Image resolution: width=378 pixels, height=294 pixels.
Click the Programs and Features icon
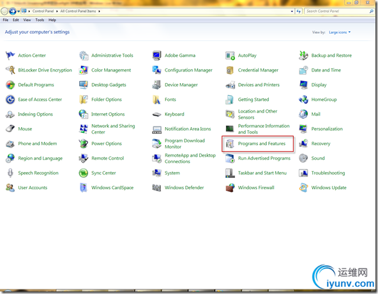[230, 144]
